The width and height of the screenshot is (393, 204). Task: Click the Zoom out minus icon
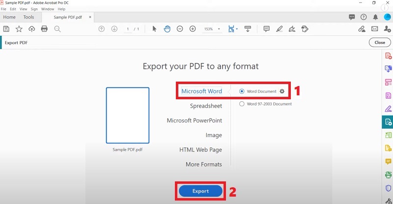[x=180, y=29]
